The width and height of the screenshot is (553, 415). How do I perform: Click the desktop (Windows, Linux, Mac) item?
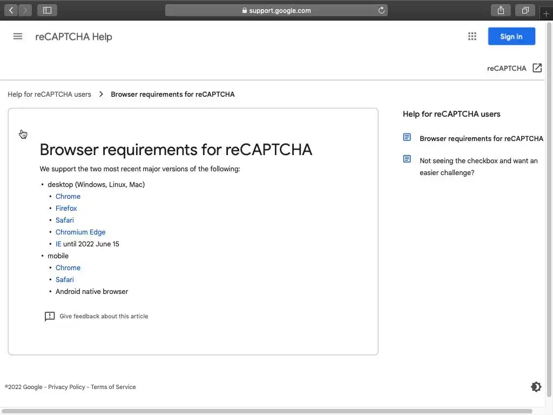(96, 185)
